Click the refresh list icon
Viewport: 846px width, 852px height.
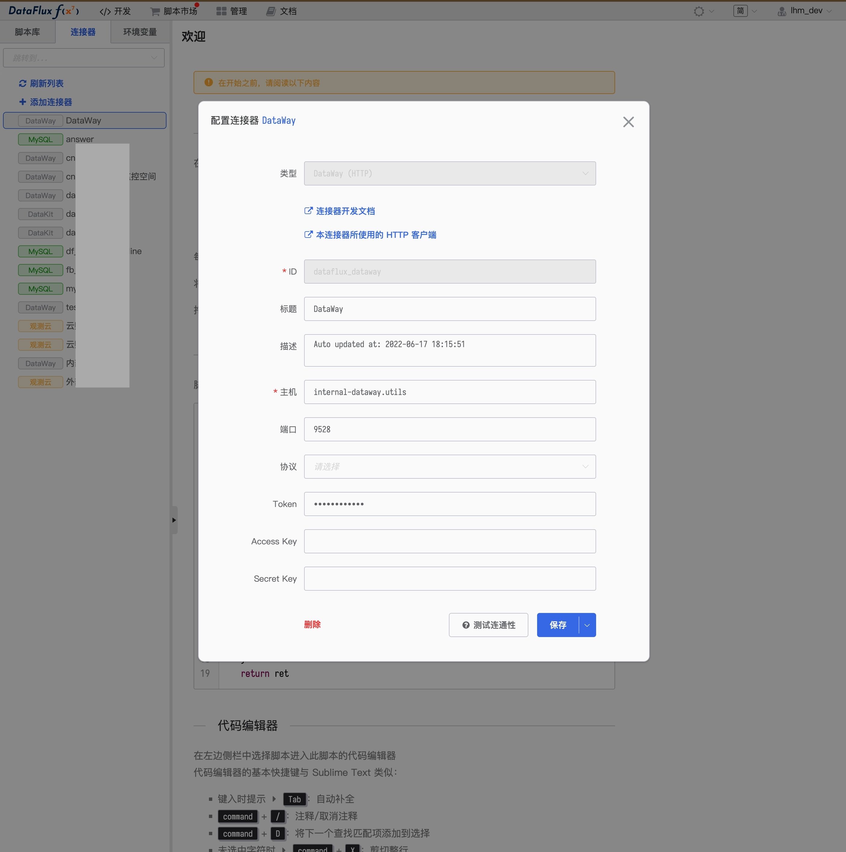(x=23, y=83)
